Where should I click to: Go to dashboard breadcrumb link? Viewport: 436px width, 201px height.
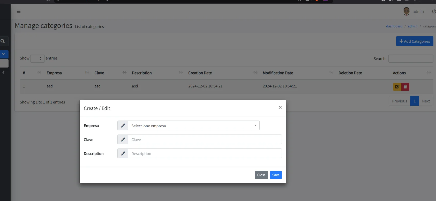394,26
